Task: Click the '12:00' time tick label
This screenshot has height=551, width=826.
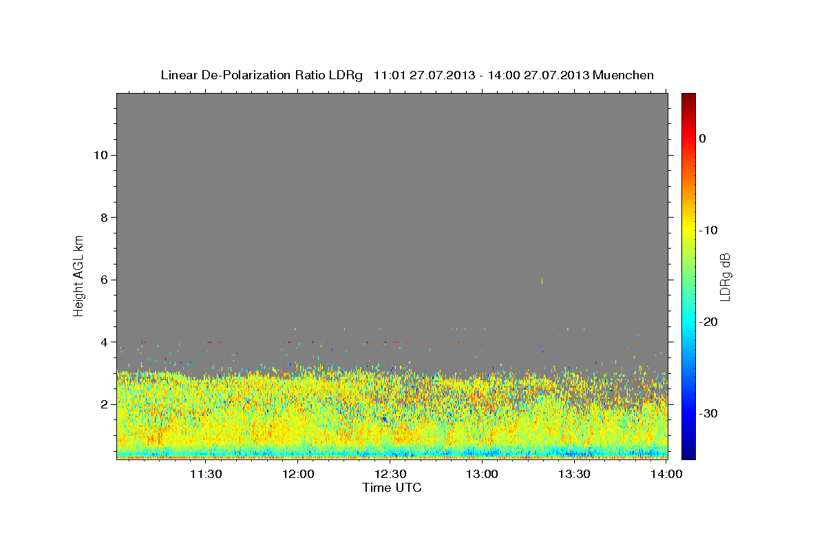Action: tap(299, 474)
